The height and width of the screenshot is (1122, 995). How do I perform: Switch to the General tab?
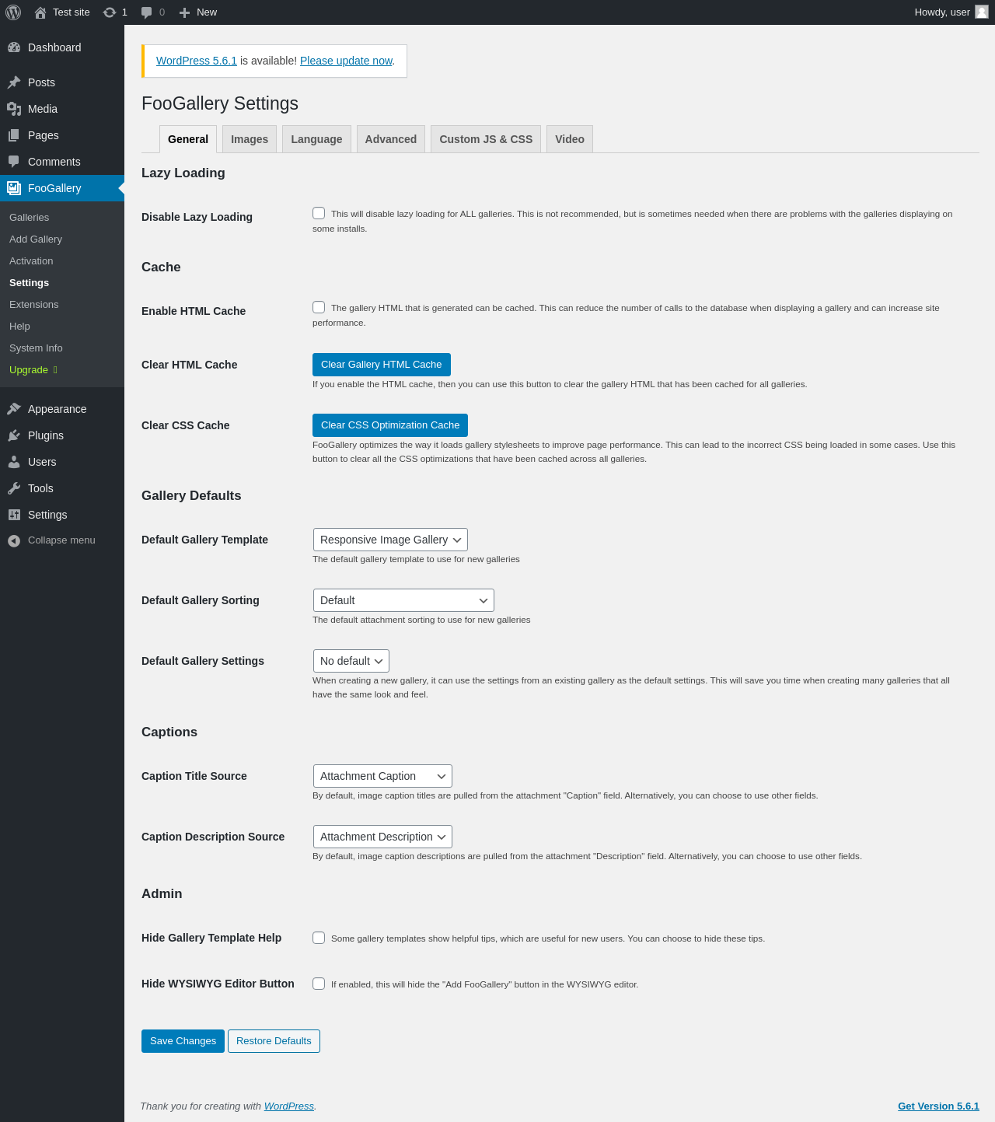(x=188, y=139)
